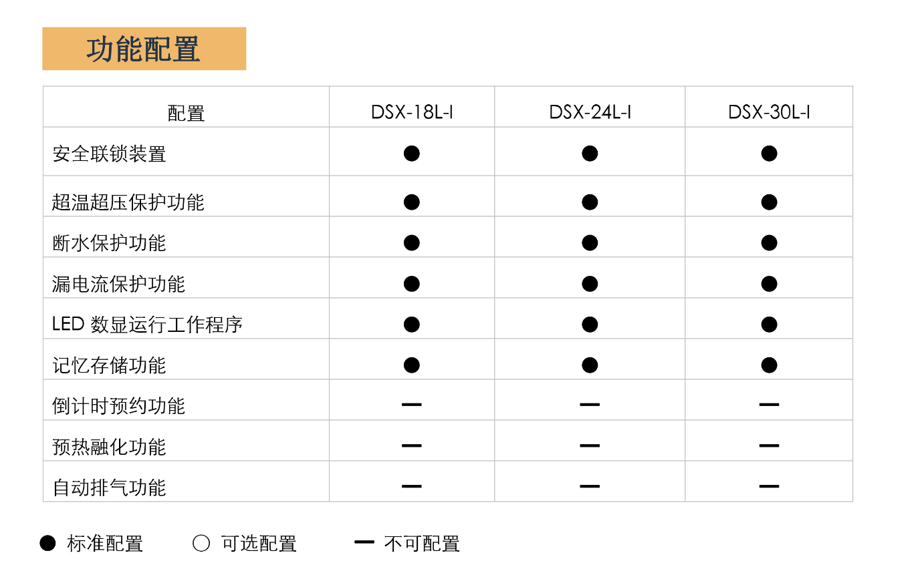
Task: Select the 预热融化功能 row label
Action: click(109, 447)
